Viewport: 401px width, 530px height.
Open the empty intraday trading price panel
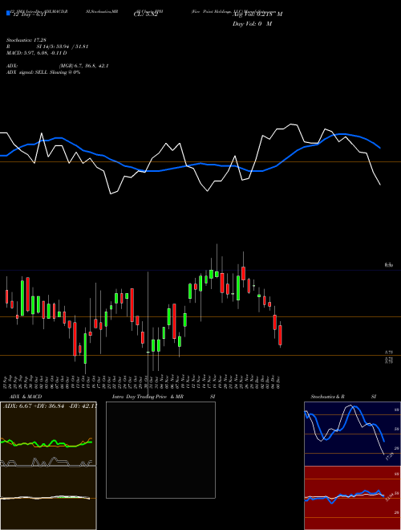(x=160, y=450)
